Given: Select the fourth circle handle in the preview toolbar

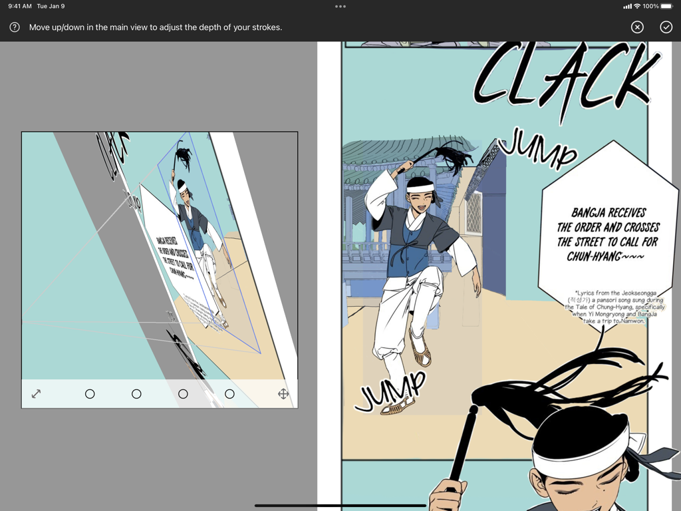Looking at the screenshot, I should tap(229, 394).
